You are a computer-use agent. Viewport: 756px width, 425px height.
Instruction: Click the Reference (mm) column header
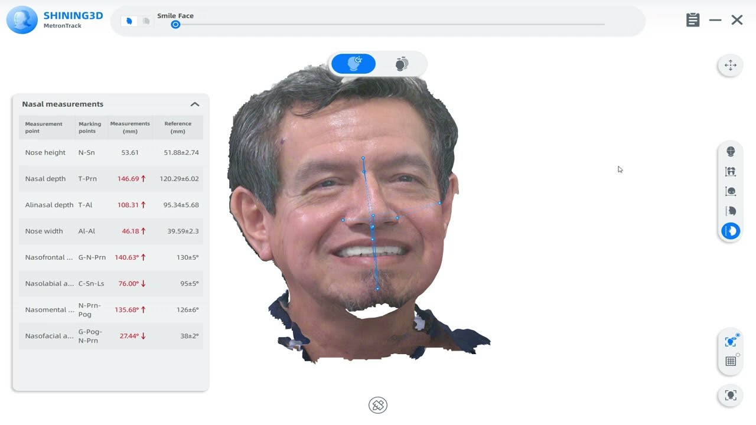(x=178, y=127)
